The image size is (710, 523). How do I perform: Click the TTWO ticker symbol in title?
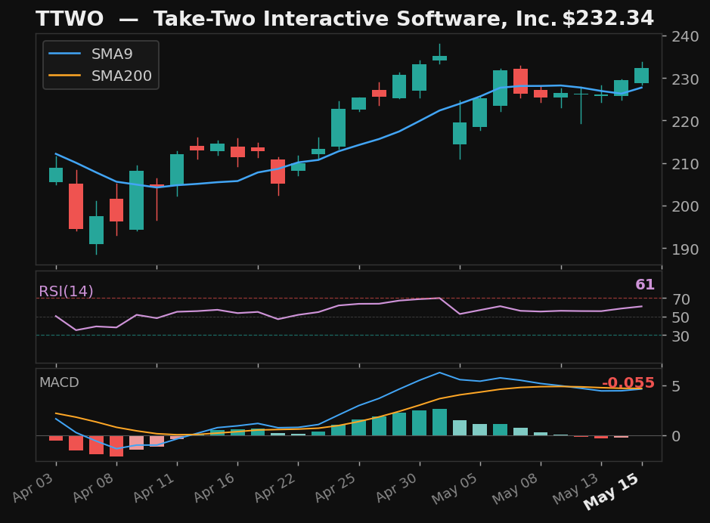pos(70,19)
